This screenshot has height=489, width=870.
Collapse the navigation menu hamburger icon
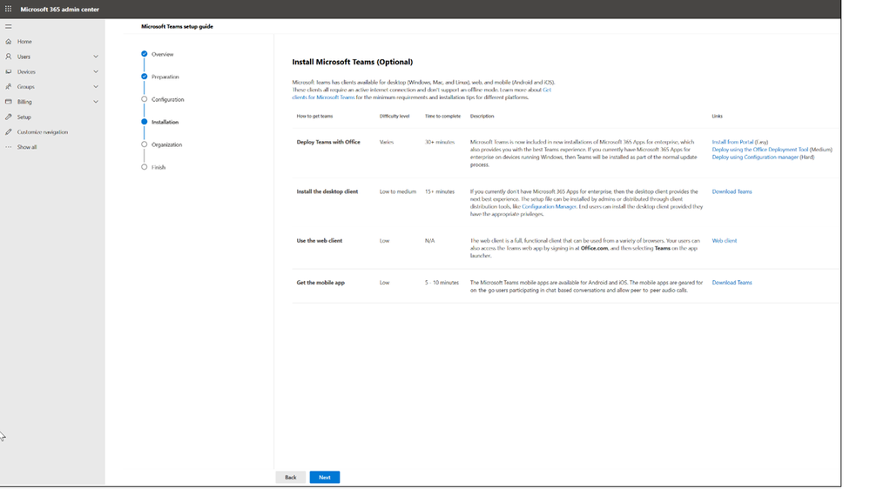point(9,26)
